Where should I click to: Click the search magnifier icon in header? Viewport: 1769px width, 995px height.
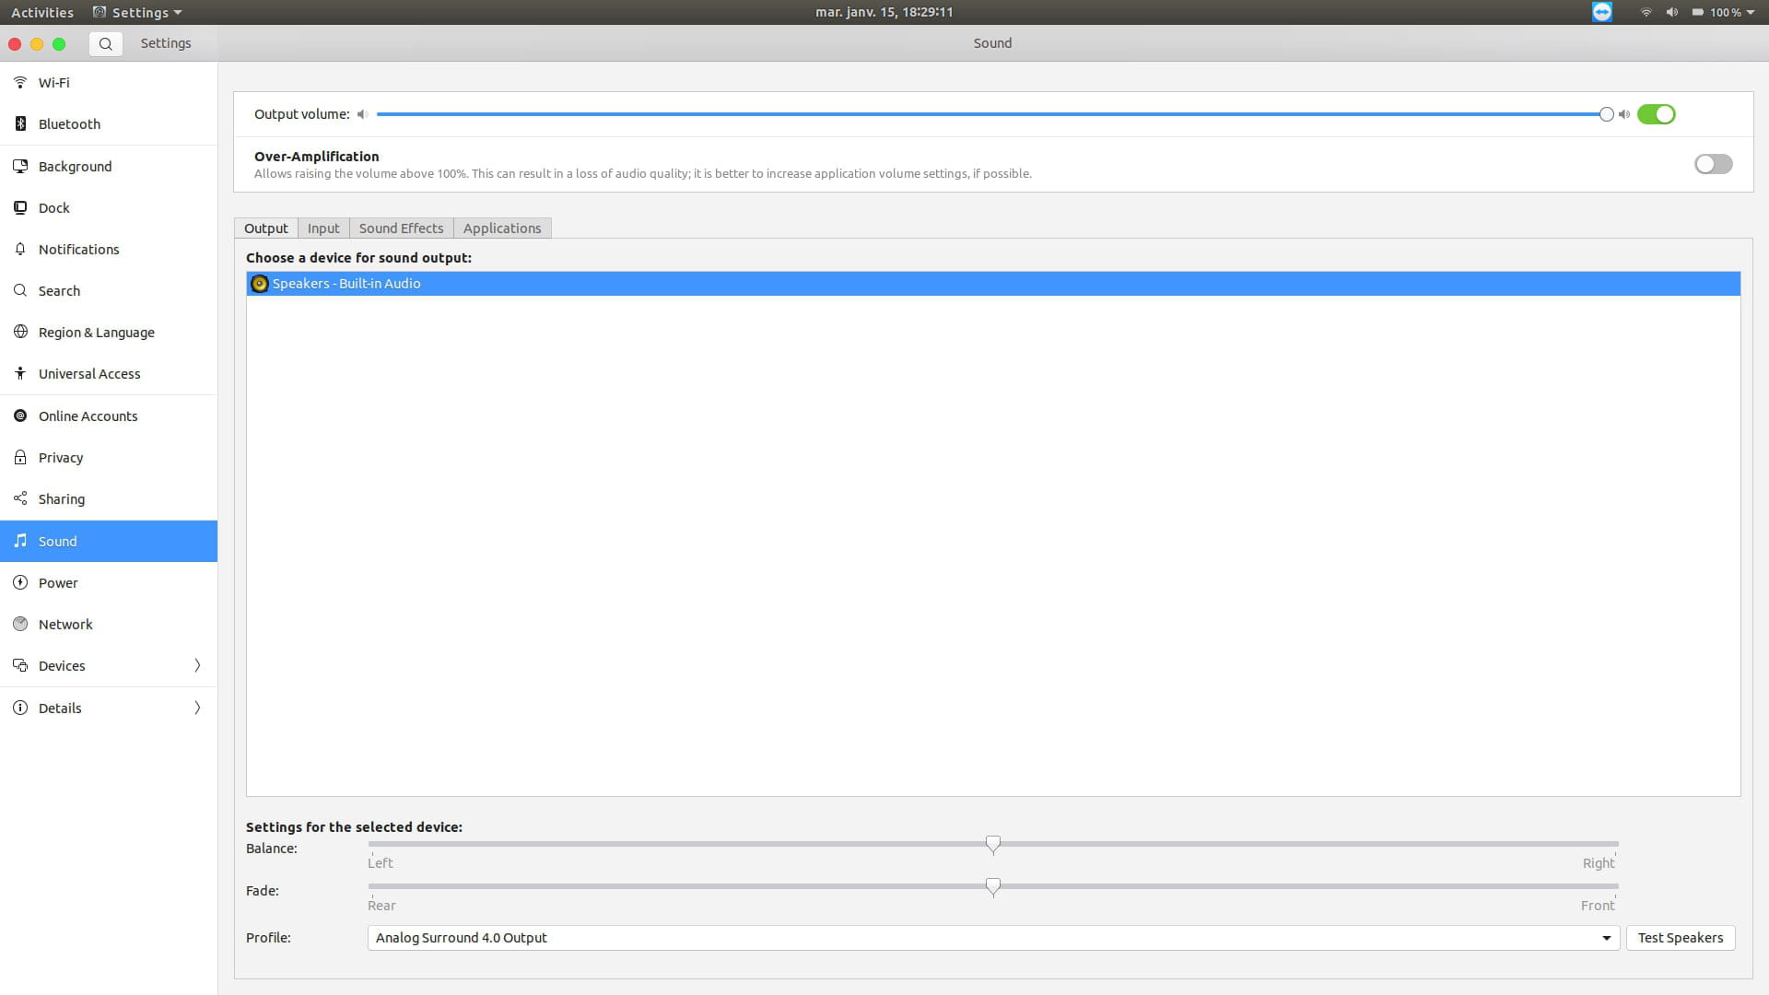click(106, 43)
